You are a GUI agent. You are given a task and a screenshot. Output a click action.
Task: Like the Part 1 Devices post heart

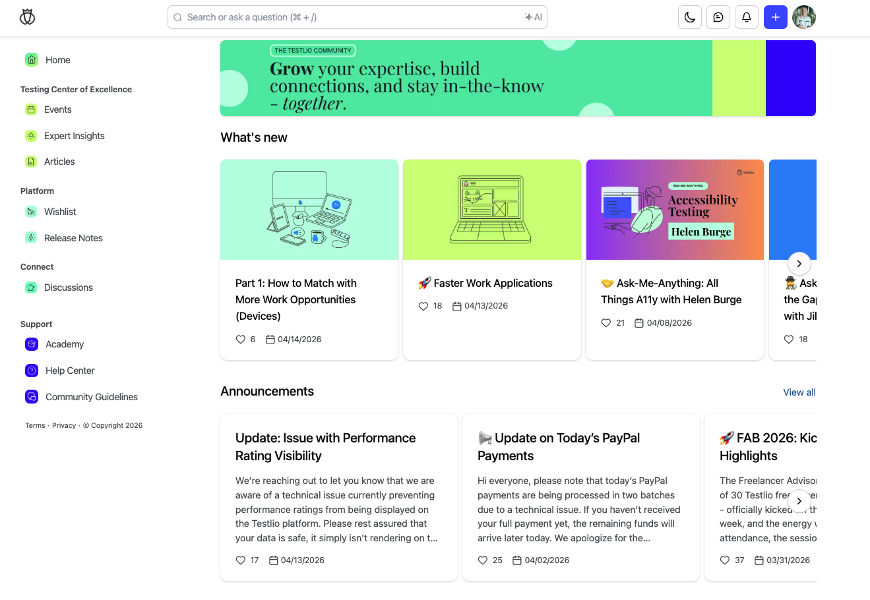pos(241,340)
